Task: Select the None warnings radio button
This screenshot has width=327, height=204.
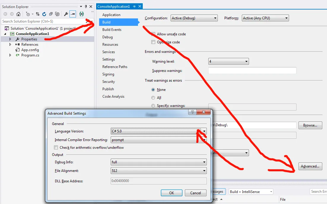Action: coord(153,90)
